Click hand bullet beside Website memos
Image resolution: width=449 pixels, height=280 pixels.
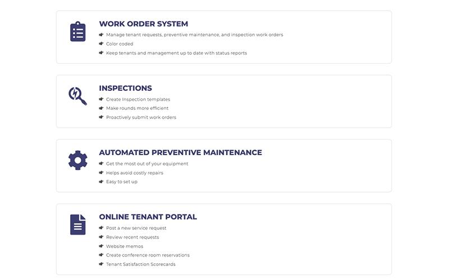101,246
